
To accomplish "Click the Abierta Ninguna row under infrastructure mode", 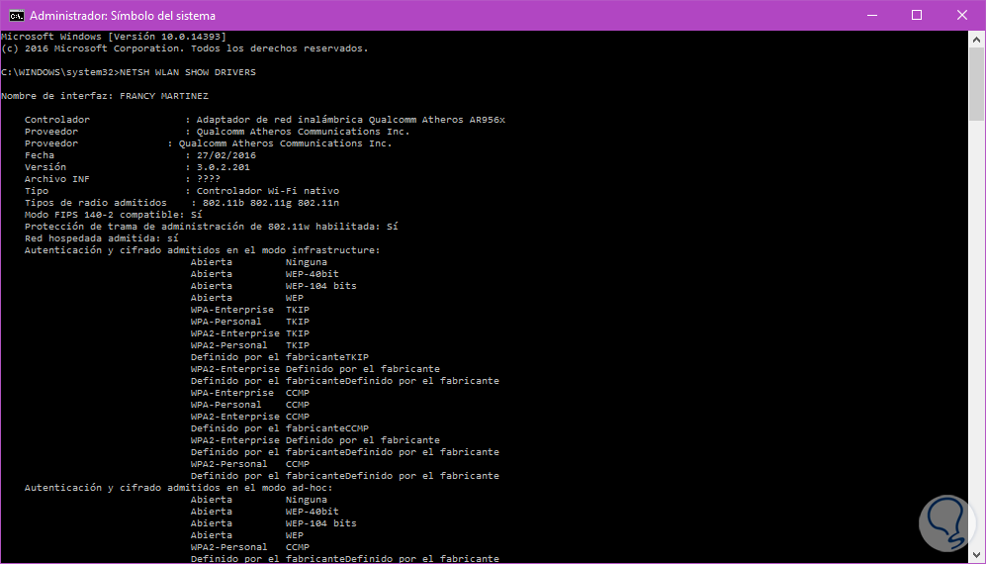I will [x=259, y=262].
